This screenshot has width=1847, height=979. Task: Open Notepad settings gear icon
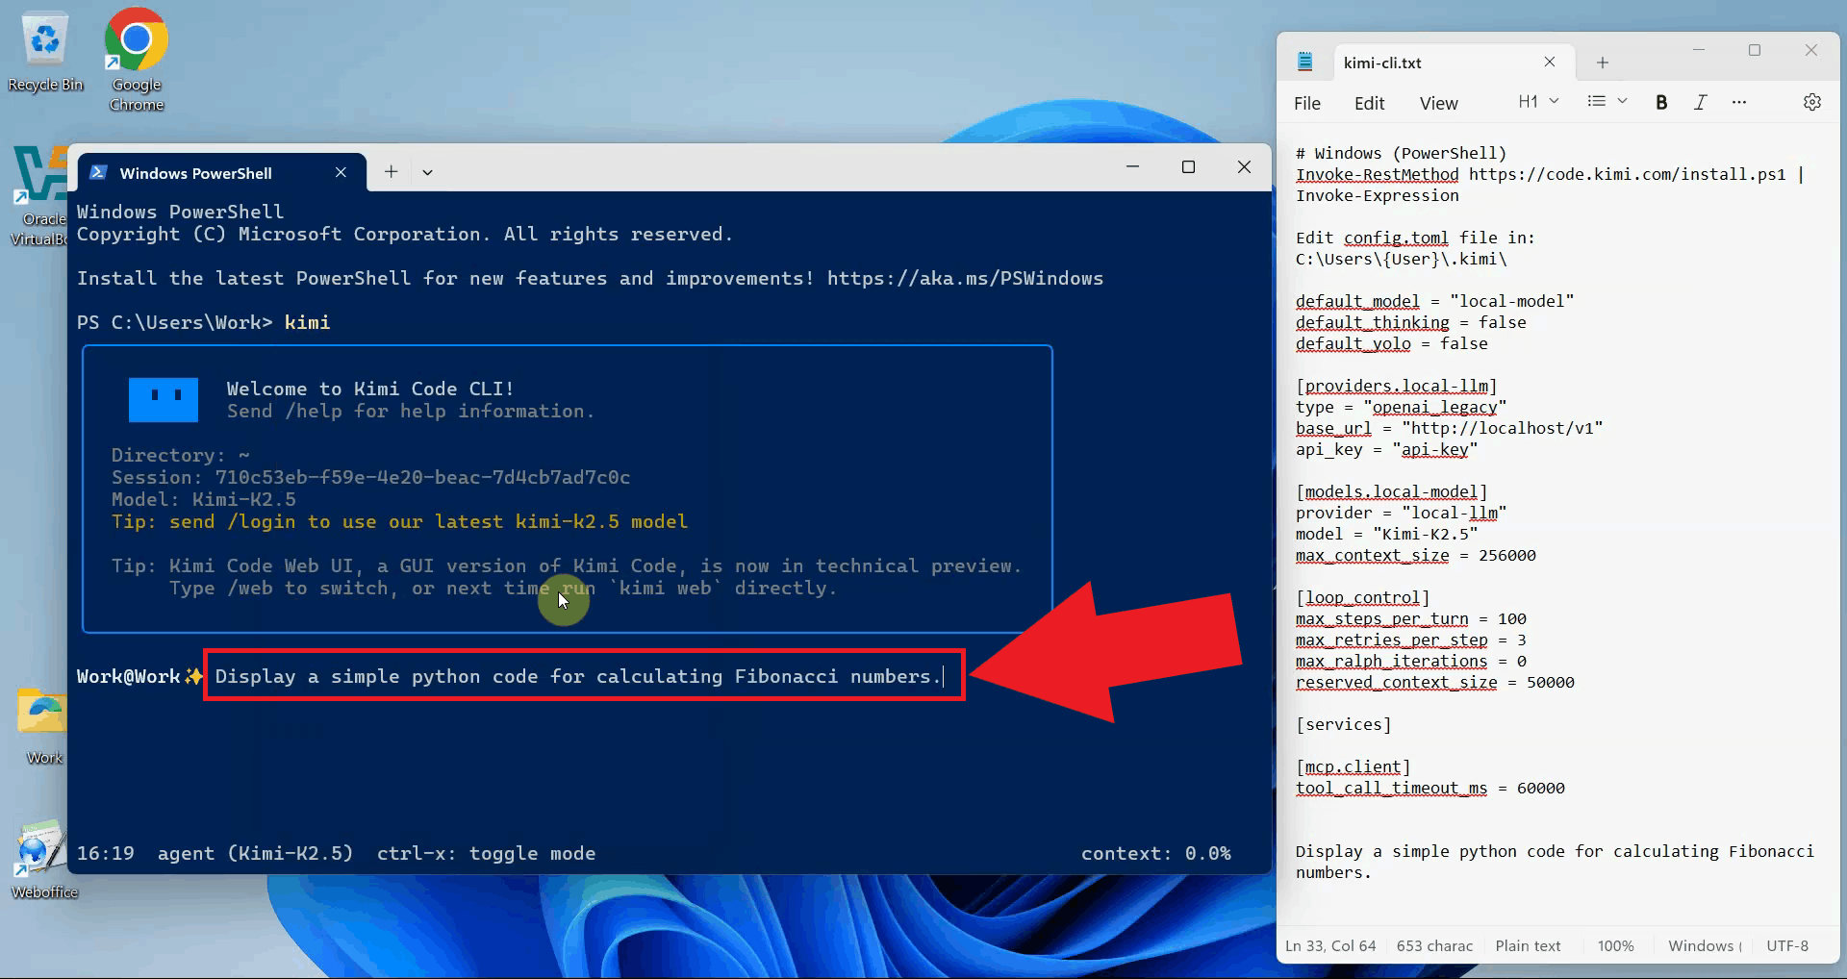(1811, 102)
